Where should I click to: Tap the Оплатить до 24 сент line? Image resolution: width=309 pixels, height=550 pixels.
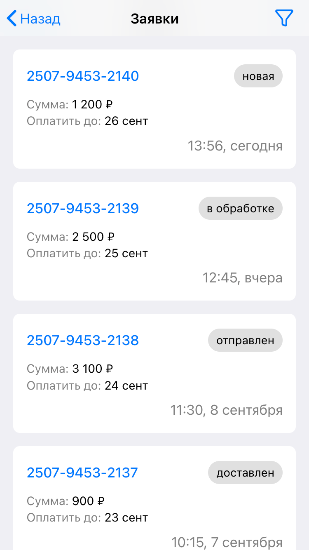[87, 385]
